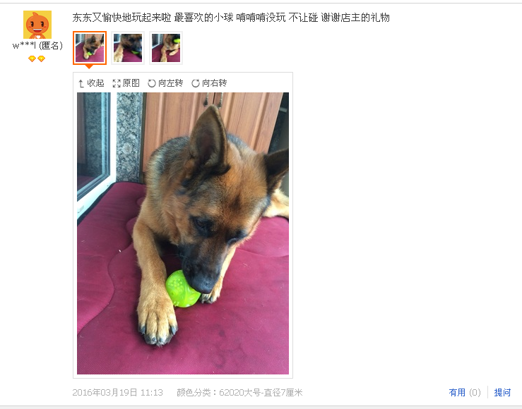Click the review text about 东东
The image size is (522, 409).
231,18
